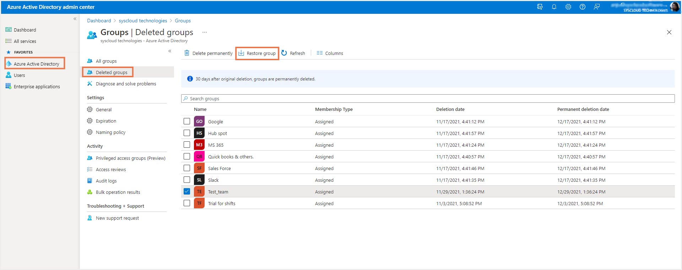
Task: Open the Slack group name
Action: tap(213, 180)
